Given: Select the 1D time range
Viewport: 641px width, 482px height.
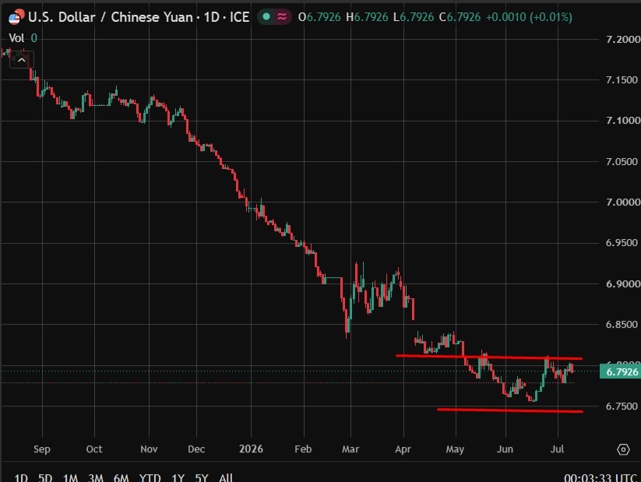Looking at the screenshot, I should pyautogui.click(x=21, y=477).
